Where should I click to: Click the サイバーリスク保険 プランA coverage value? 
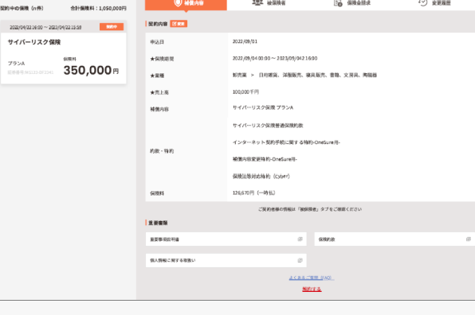263,107
